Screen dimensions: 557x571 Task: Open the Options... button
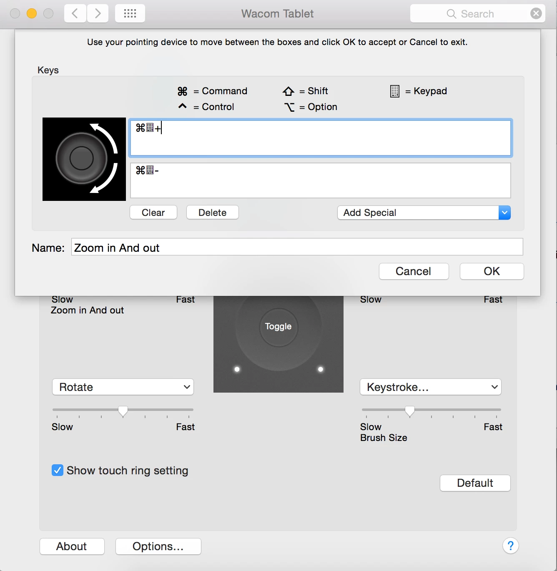[158, 546]
